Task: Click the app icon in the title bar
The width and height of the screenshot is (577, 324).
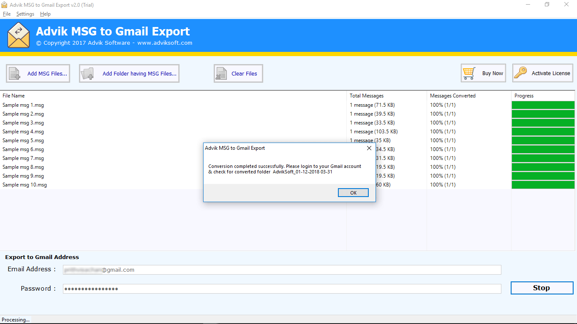Action: pyautogui.click(x=4, y=5)
